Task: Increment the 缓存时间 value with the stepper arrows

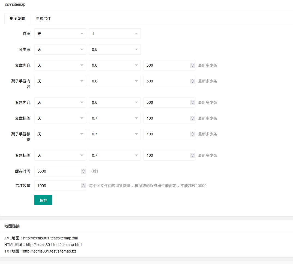Action: point(83,170)
